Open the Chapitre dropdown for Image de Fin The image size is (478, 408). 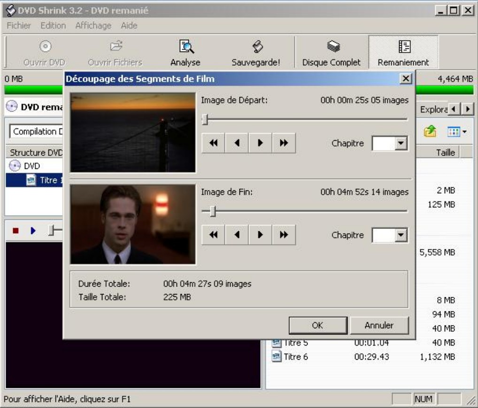401,235
